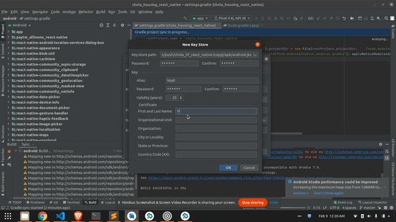Close the New Key Store dialog
This screenshot has height=222, width=396.
pyautogui.click(x=257, y=44)
